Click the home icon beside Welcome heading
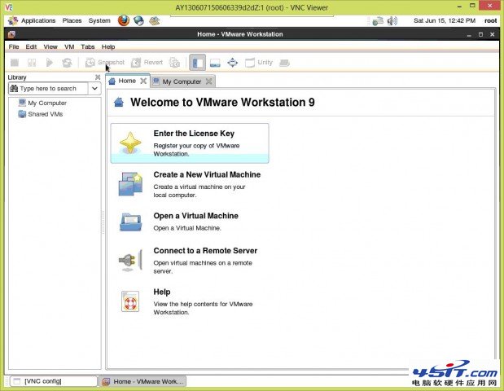The height and width of the screenshot is (391, 504). [x=119, y=103]
